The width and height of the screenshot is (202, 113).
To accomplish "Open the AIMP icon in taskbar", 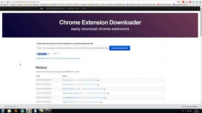I will 16,111.
